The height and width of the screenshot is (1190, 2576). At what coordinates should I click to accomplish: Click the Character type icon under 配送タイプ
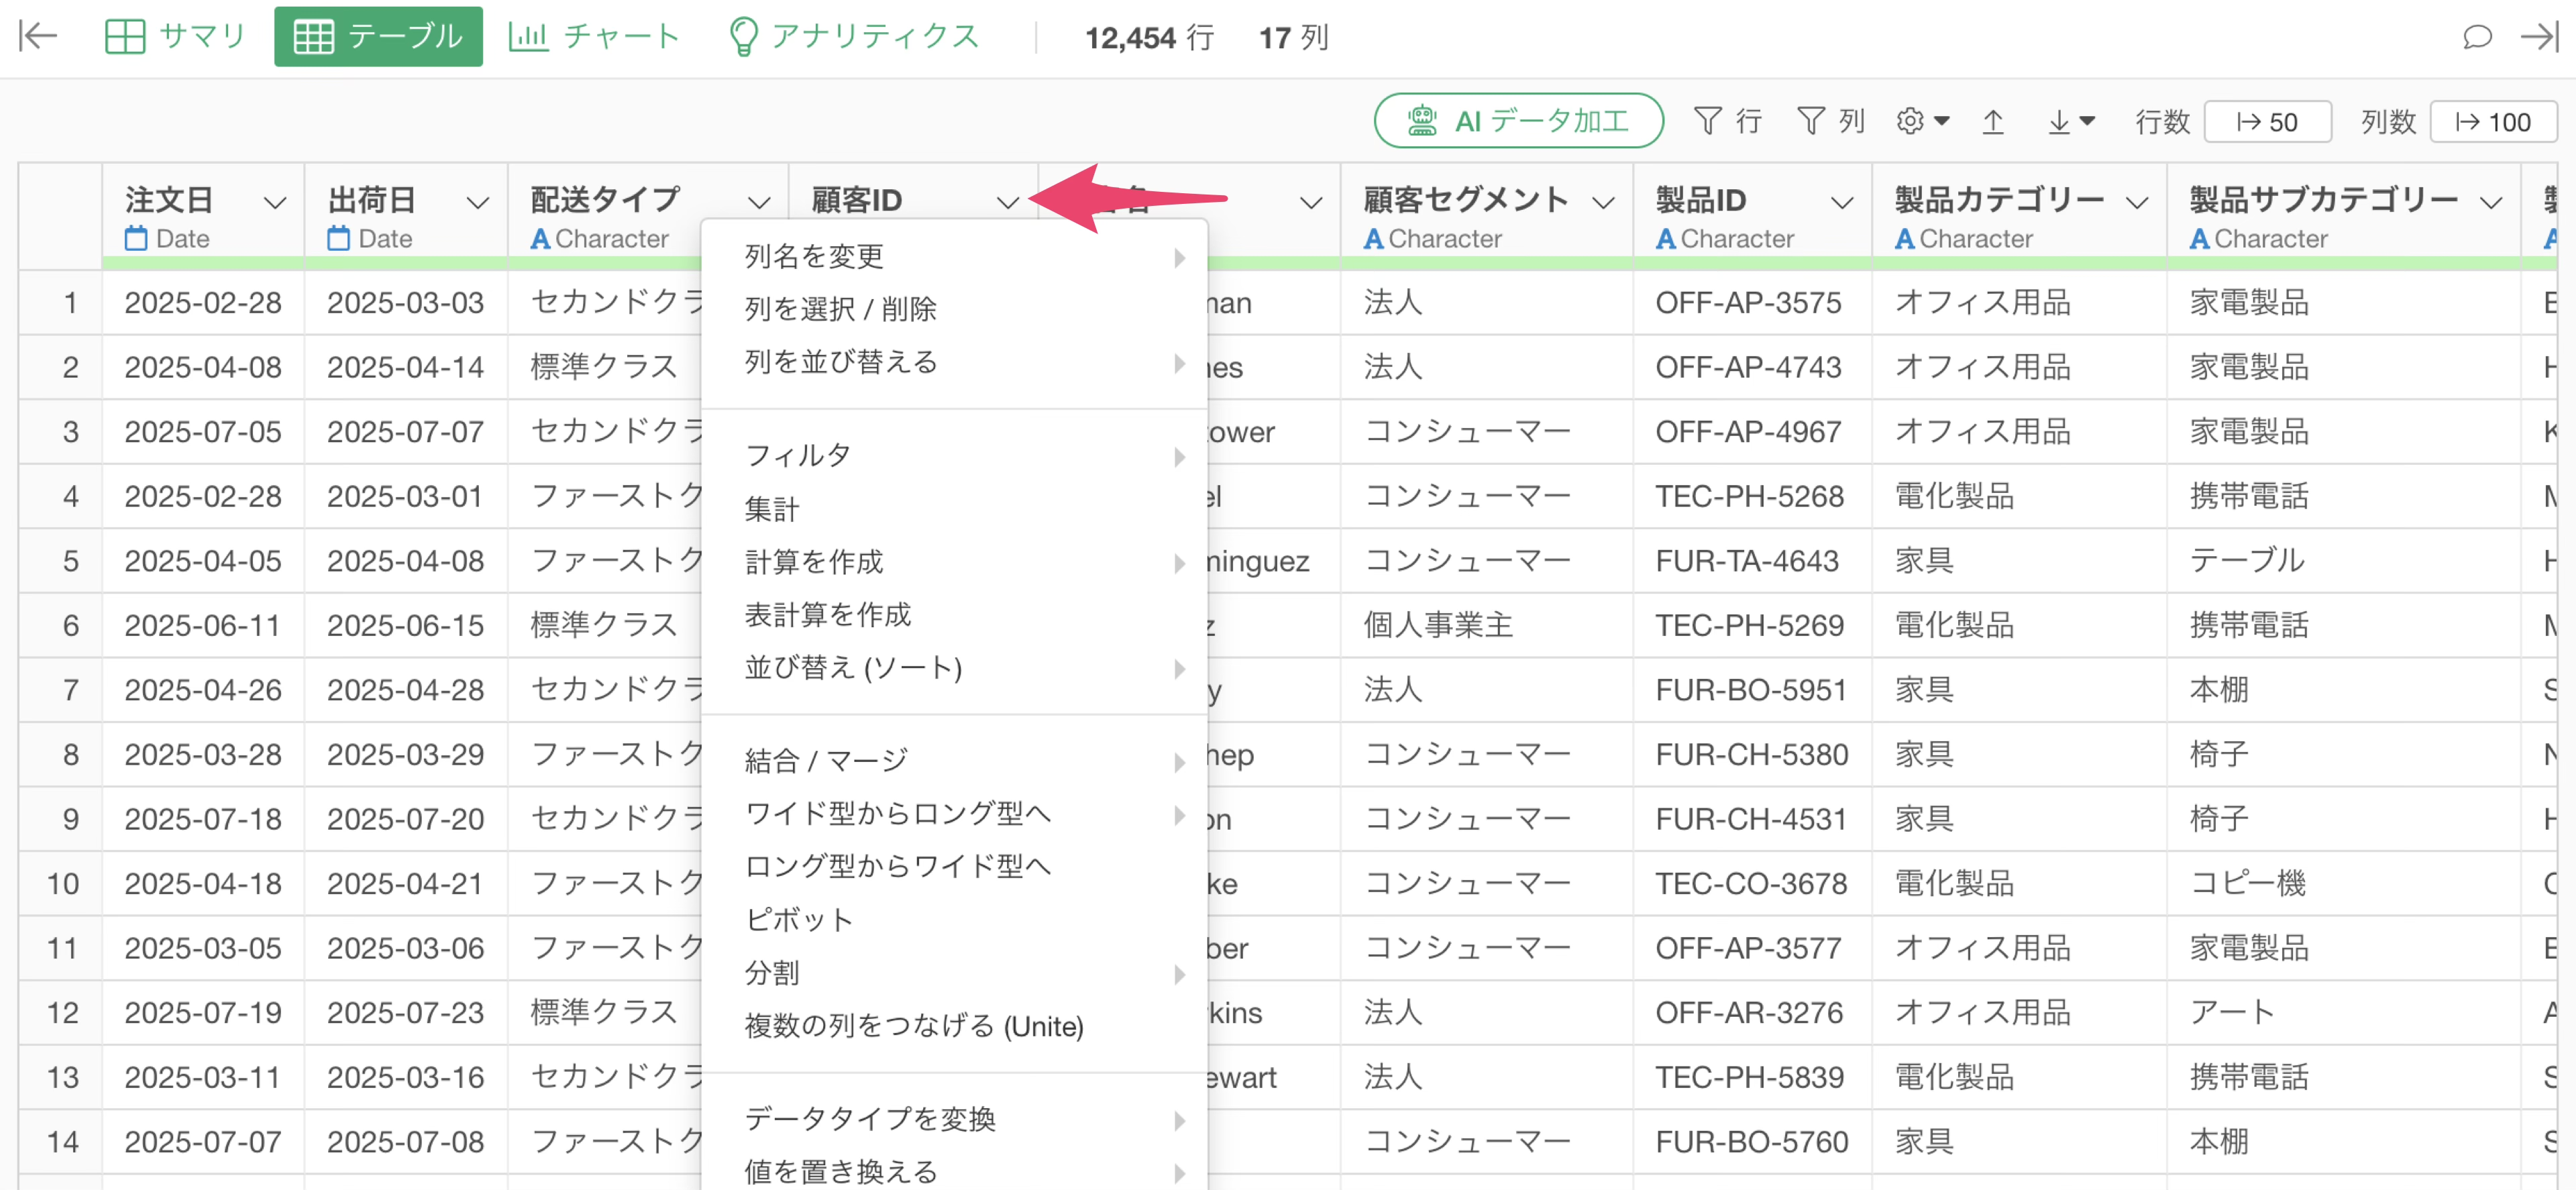point(540,239)
